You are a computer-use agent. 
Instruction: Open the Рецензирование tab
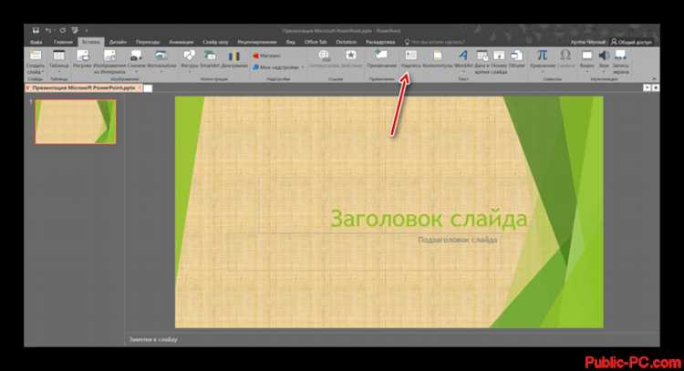point(257,42)
